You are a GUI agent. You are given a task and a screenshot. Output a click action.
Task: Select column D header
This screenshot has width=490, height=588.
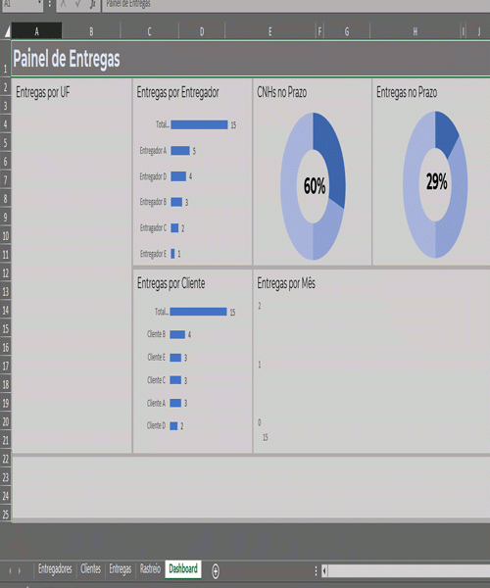(202, 31)
